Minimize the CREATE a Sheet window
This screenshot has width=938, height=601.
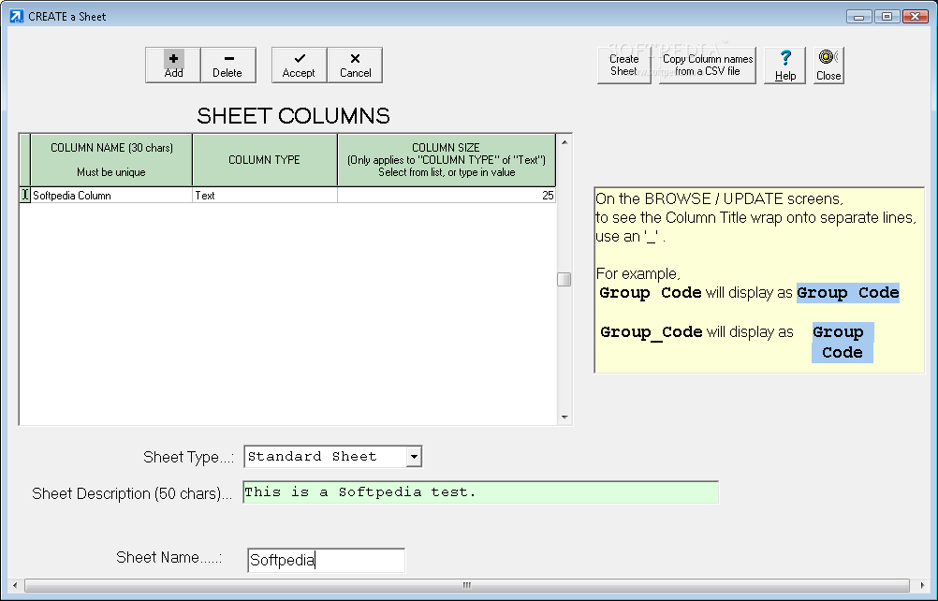point(859,16)
